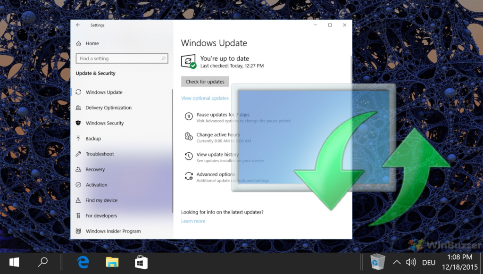Click the gear-sync icon for Advanced options
The height and width of the screenshot is (274, 483).
click(x=189, y=176)
